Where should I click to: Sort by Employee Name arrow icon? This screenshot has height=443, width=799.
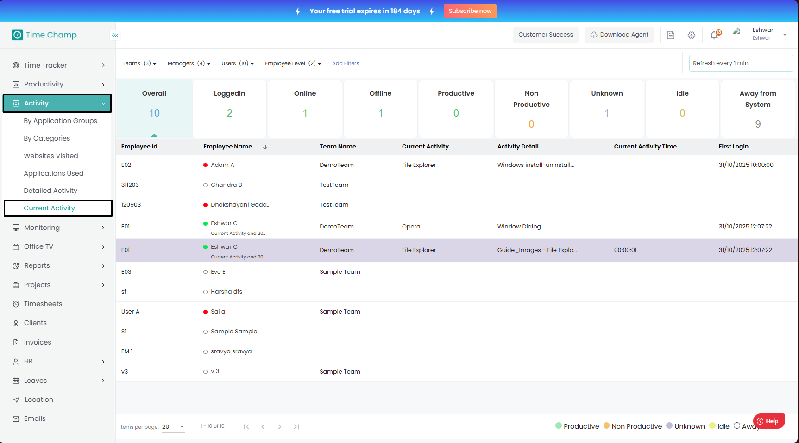[x=265, y=147]
